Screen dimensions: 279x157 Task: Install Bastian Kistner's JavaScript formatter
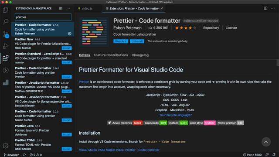67,106
